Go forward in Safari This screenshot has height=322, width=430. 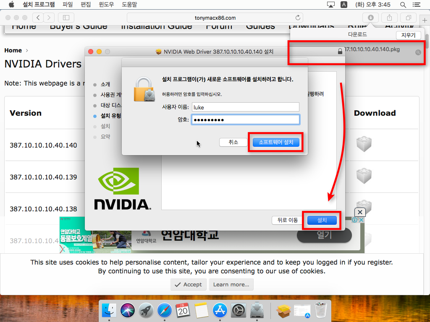tap(49, 18)
